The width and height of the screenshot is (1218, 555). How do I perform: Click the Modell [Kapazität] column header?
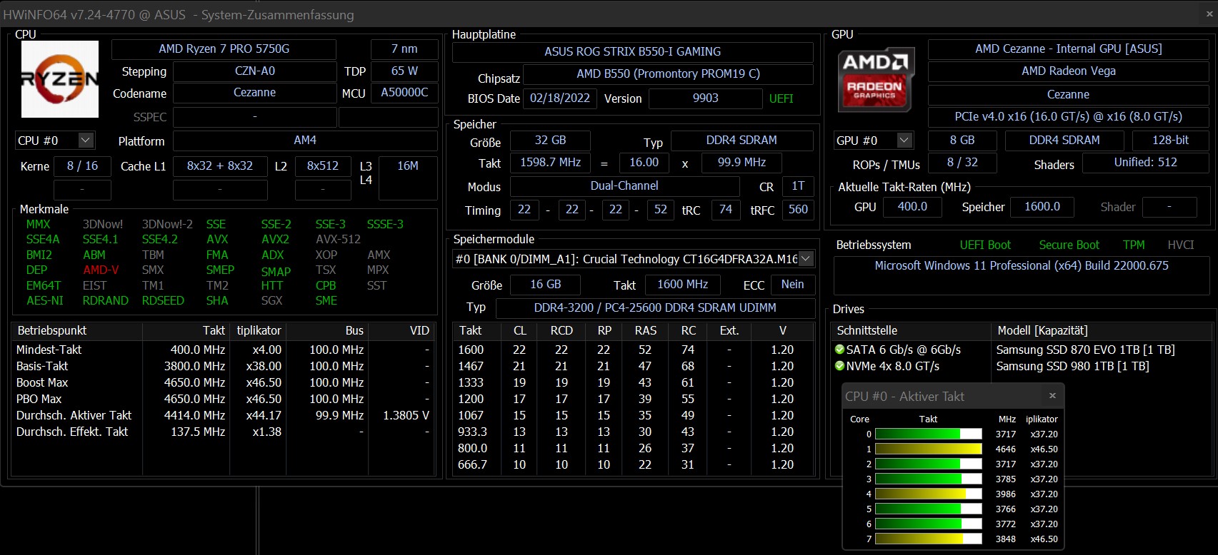click(1102, 331)
